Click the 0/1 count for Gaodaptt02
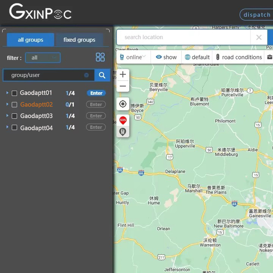 [70, 105]
